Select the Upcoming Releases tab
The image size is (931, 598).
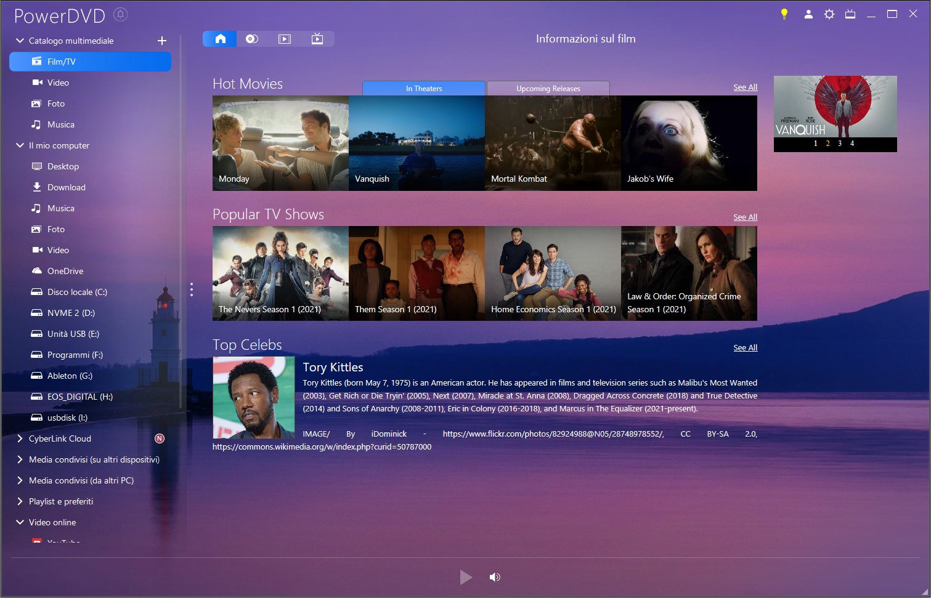click(548, 88)
